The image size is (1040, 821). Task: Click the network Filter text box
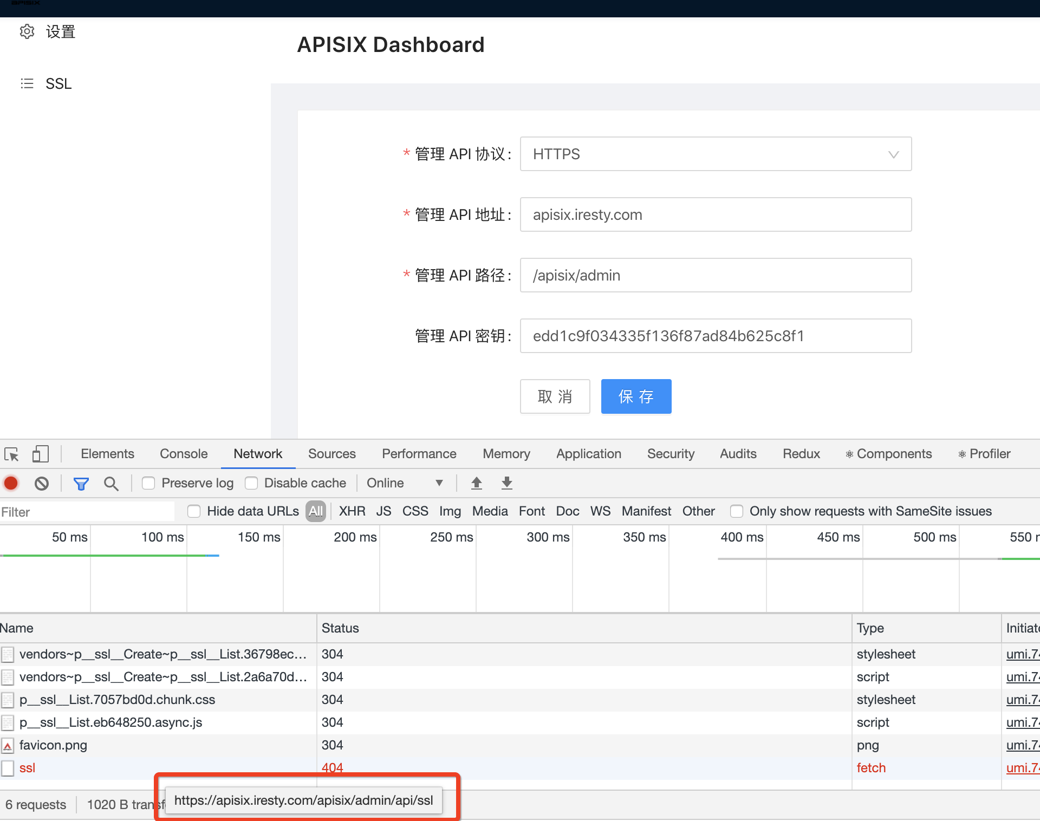pyautogui.click(x=88, y=512)
